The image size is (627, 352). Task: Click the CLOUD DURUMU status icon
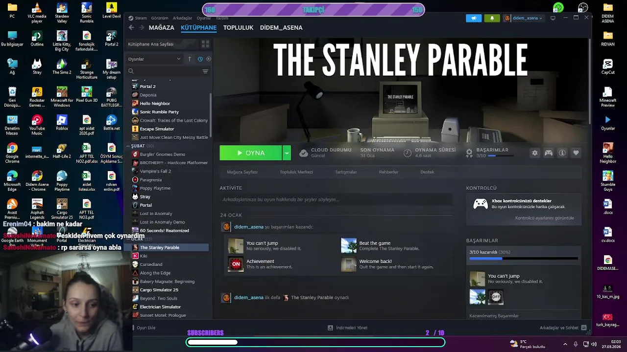(304, 153)
